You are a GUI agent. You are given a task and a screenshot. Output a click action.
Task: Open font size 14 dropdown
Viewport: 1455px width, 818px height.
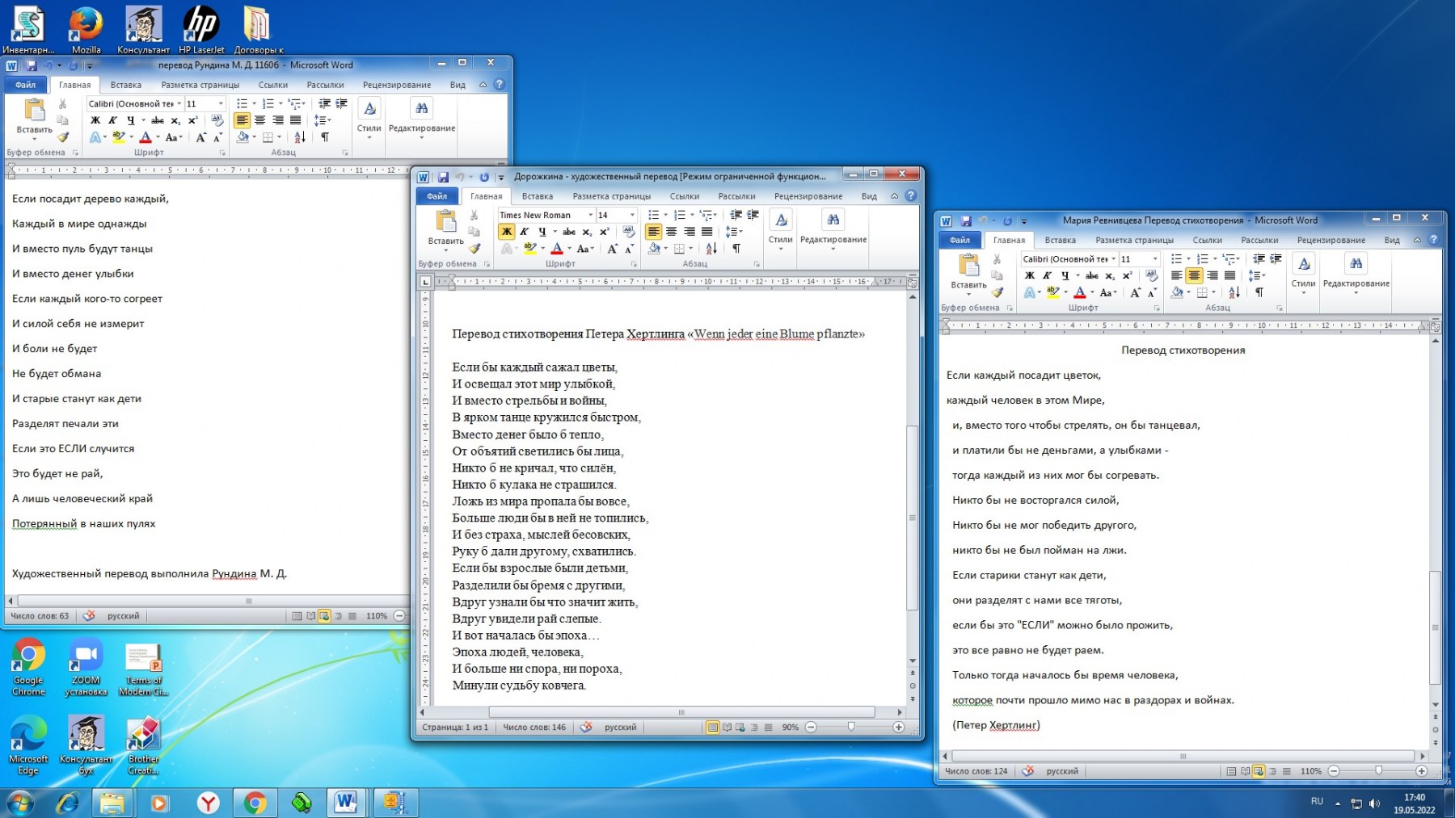632,216
